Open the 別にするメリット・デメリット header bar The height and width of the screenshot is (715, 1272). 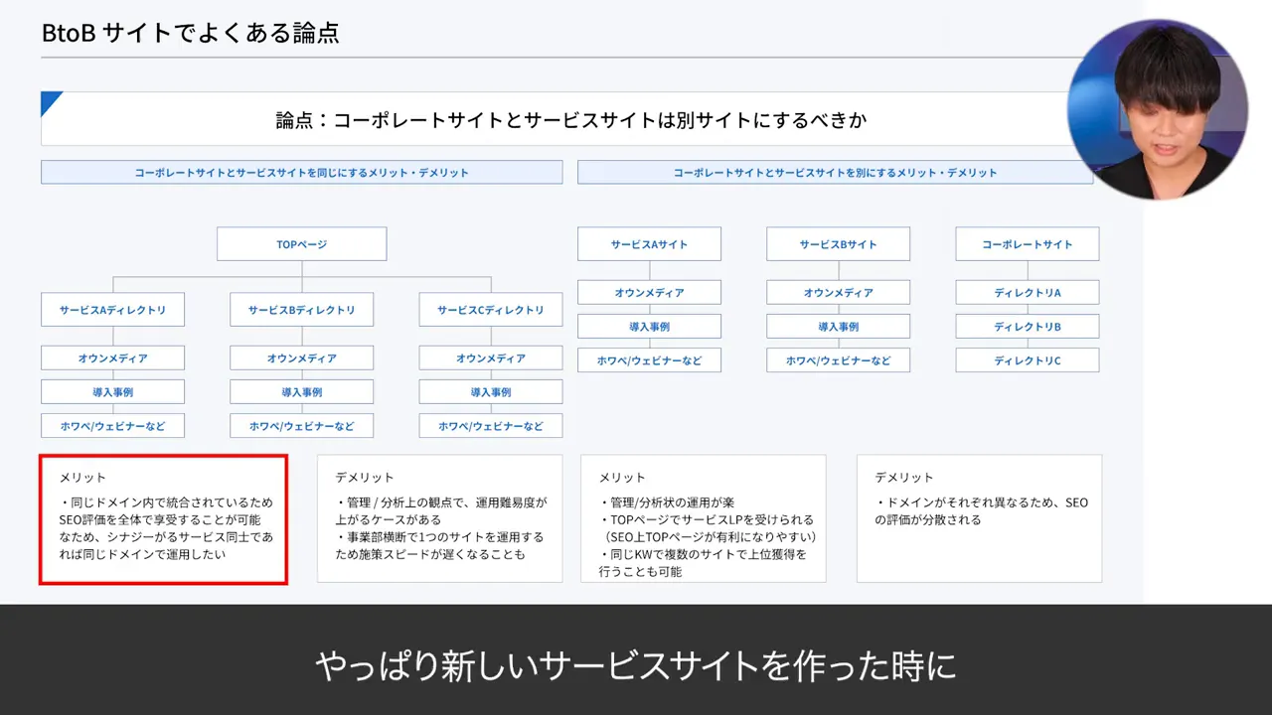click(x=838, y=172)
